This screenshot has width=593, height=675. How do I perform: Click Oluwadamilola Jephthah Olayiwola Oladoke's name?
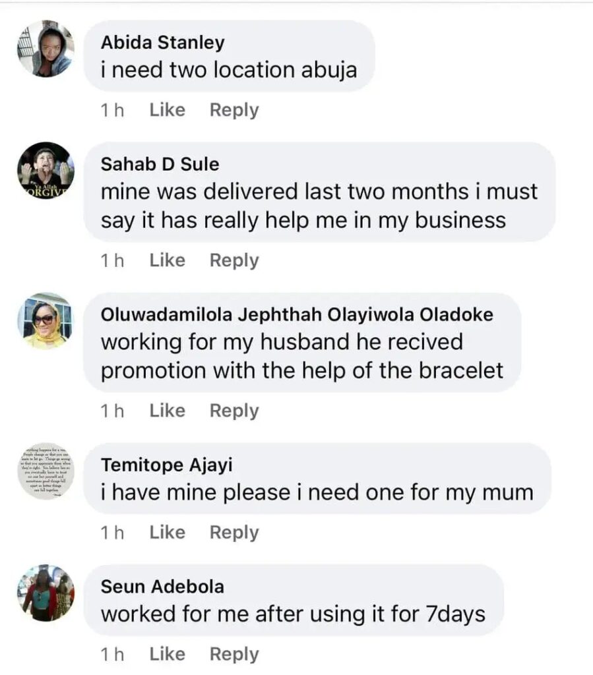click(296, 315)
